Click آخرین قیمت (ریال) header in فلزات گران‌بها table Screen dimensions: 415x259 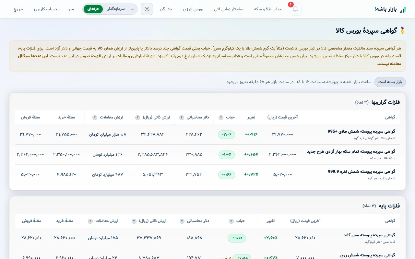click(x=282, y=118)
